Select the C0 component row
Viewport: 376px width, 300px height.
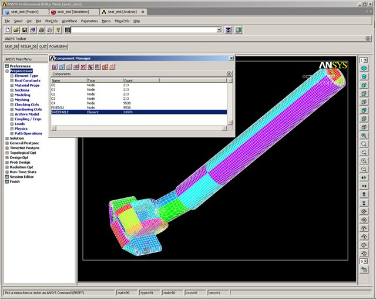(139, 85)
